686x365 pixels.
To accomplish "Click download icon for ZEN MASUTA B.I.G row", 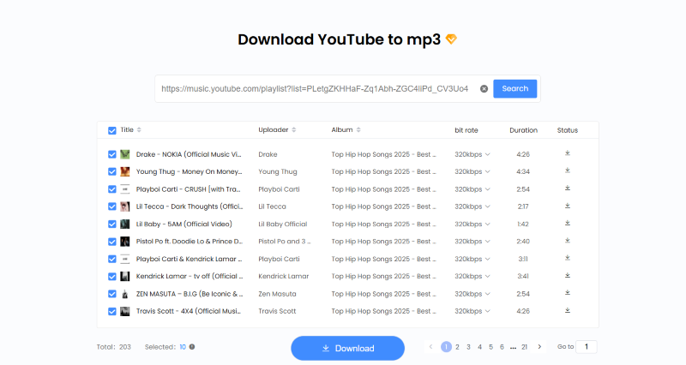I will [568, 293].
